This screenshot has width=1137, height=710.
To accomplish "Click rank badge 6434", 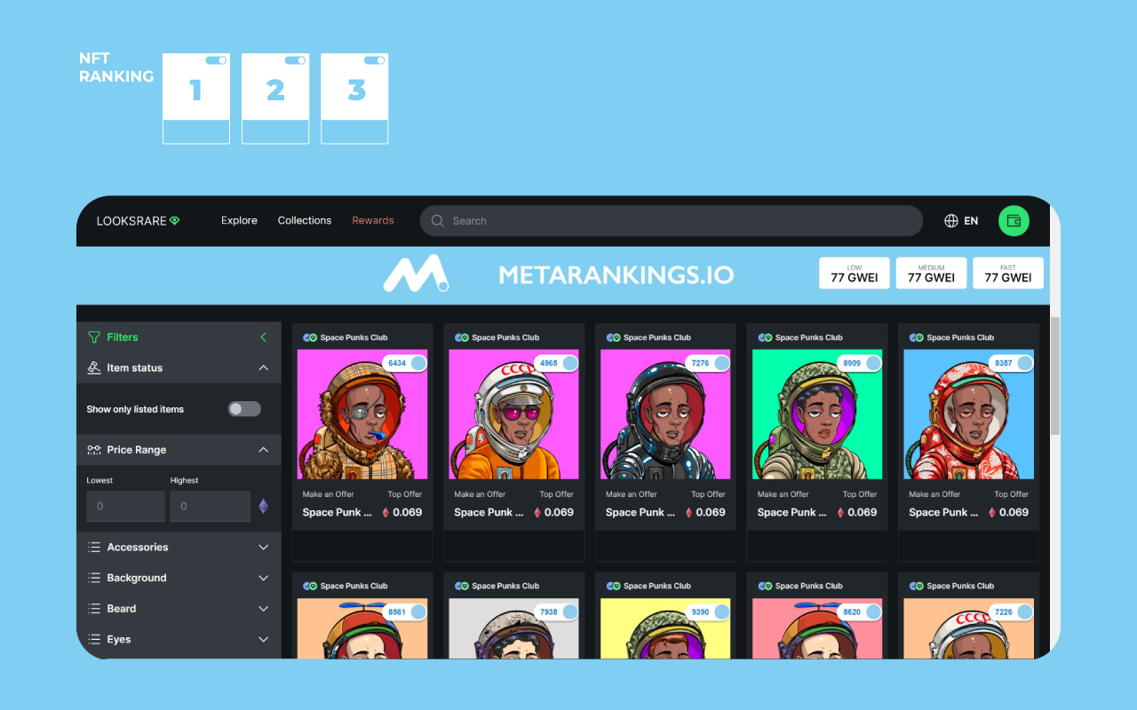I will tap(405, 363).
